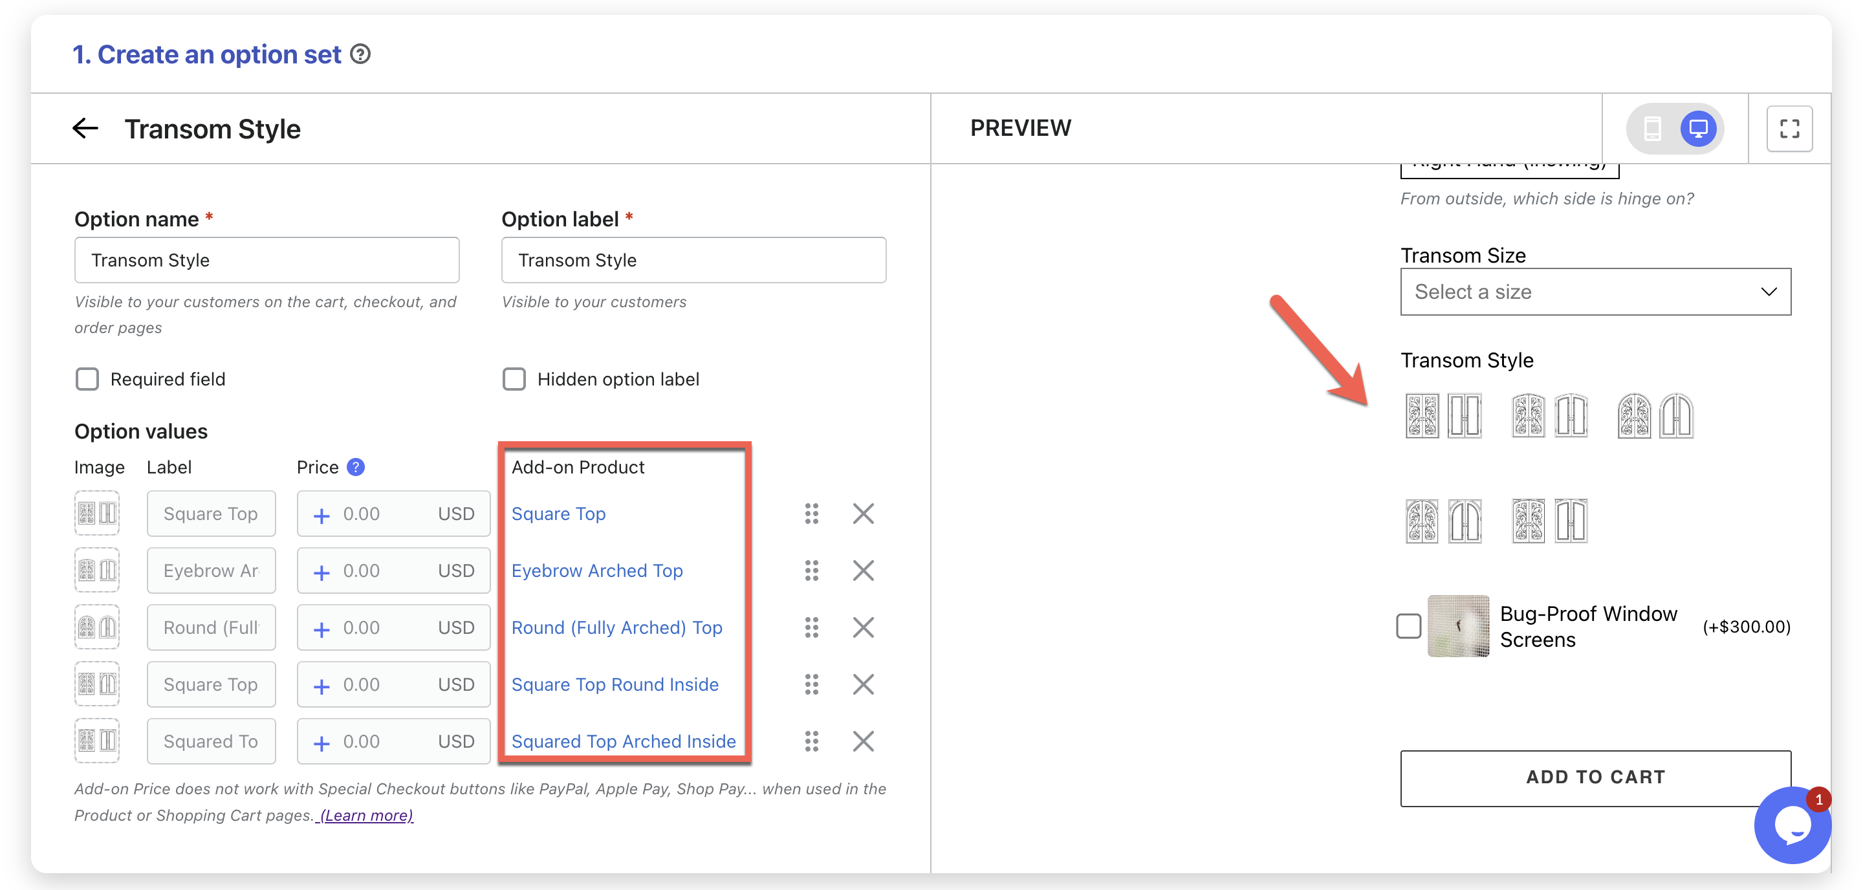The image size is (1863, 890).
Task: Toggle the Hidden option label checkbox
Action: tap(514, 379)
